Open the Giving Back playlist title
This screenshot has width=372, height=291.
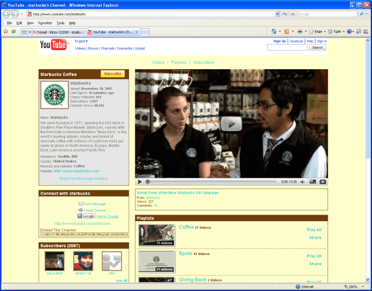pyautogui.click(x=193, y=280)
